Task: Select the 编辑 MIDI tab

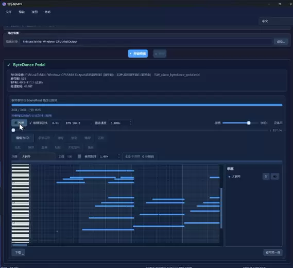Action: pyautogui.click(x=23, y=138)
